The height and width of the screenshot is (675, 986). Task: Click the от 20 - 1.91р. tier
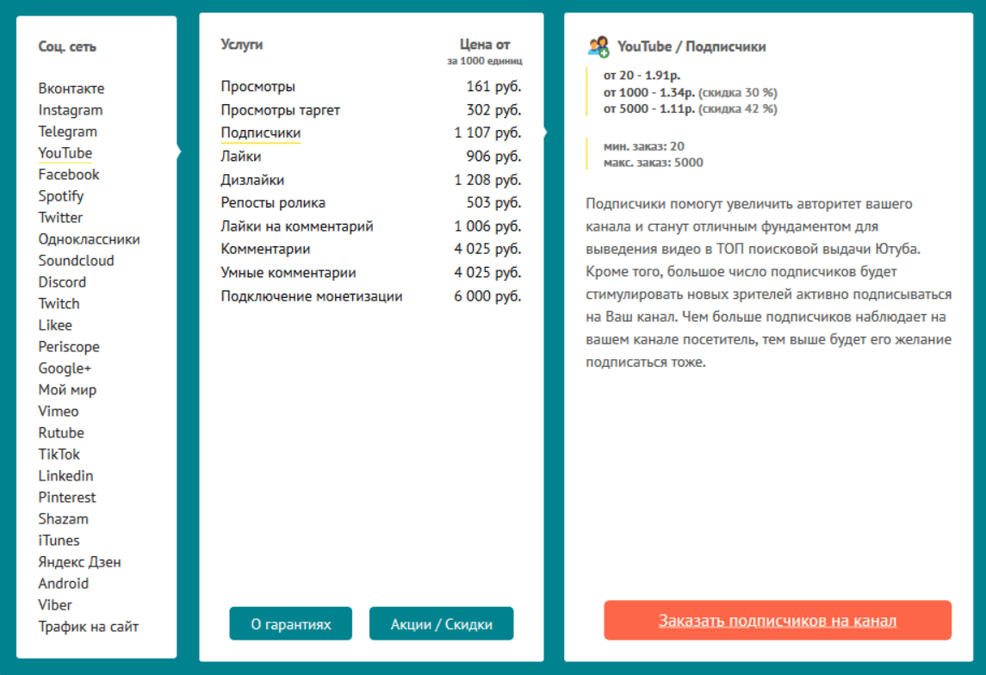642,76
